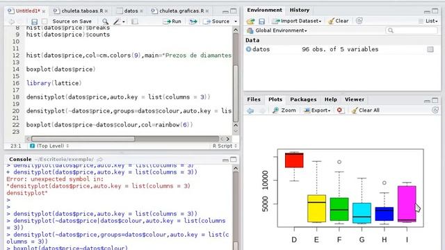445x250 pixels.
Task: Open the Help tab
Action: click(331, 99)
